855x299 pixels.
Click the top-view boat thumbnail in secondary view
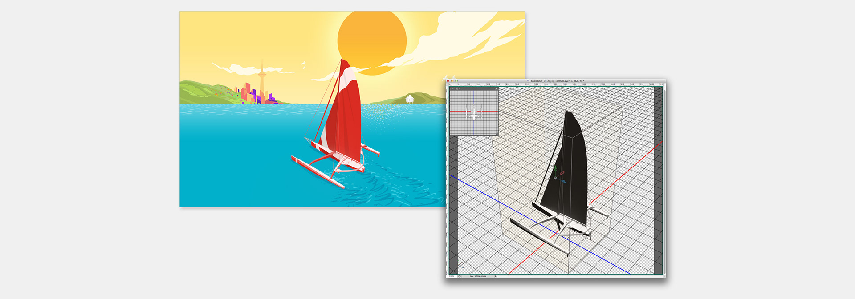point(475,112)
